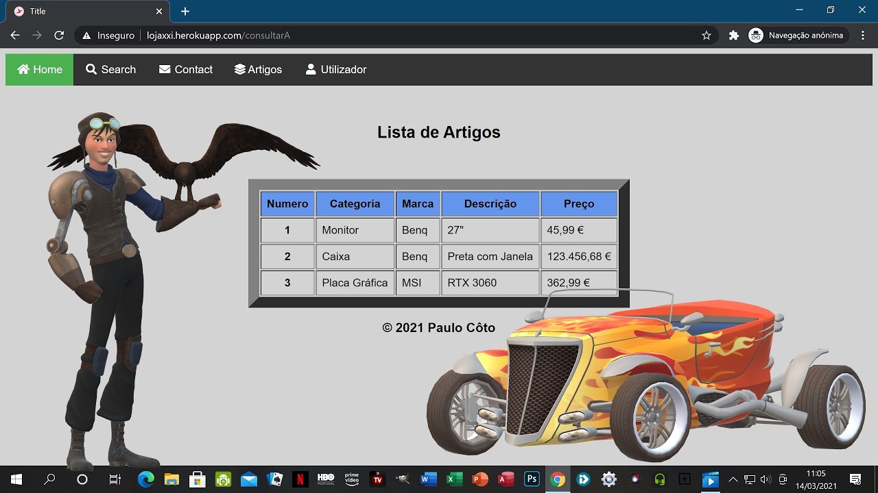878x493 pixels.
Task: Close the Title tab
Action: pos(158,11)
